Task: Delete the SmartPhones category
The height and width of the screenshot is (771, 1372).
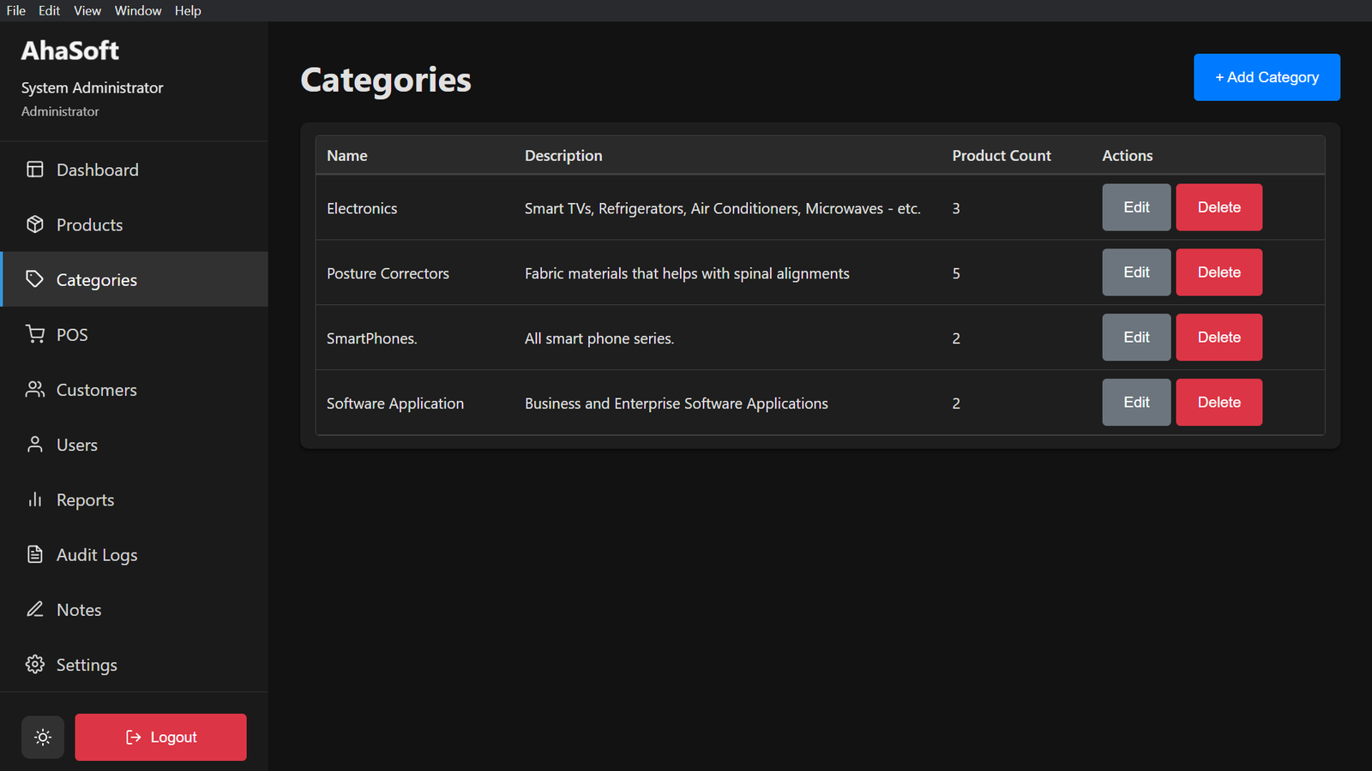Action: pyautogui.click(x=1219, y=337)
